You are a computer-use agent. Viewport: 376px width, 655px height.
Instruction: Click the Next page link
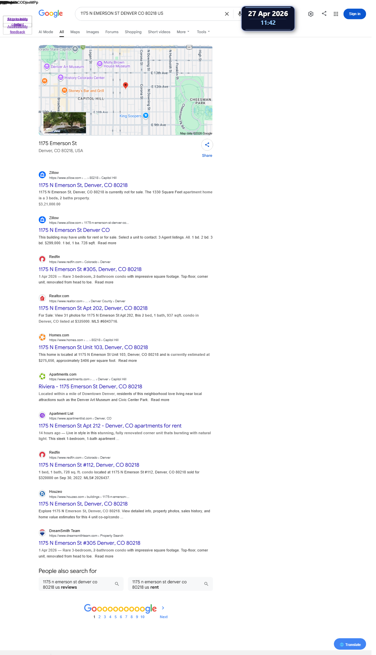point(164,617)
